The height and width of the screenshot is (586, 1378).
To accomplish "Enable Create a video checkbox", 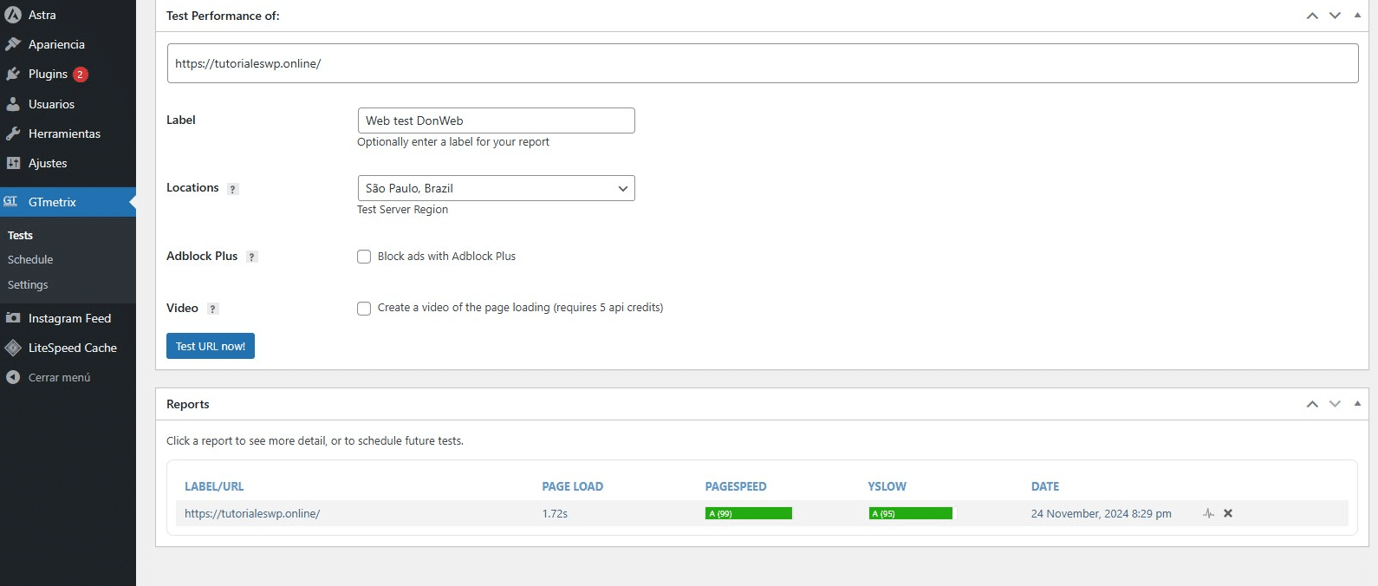I will tap(364, 309).
